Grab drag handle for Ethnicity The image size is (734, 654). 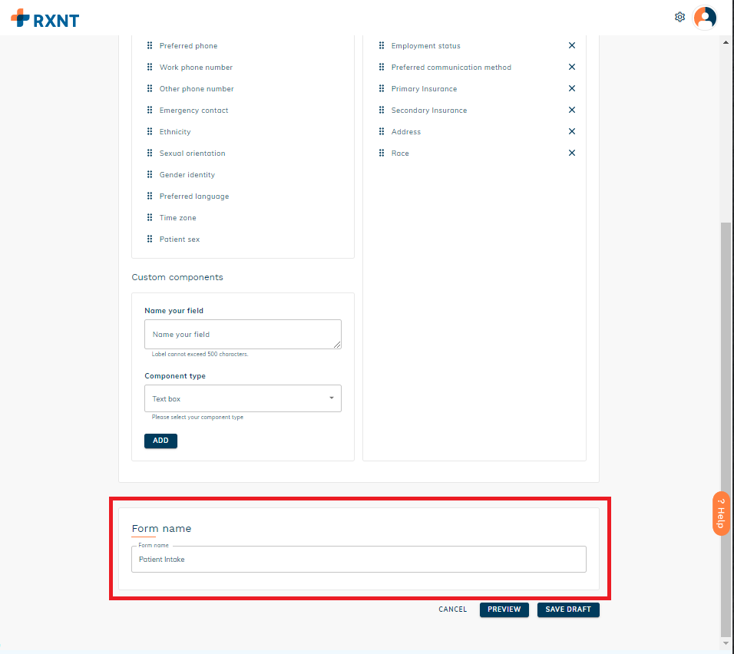tap(150, 131)
